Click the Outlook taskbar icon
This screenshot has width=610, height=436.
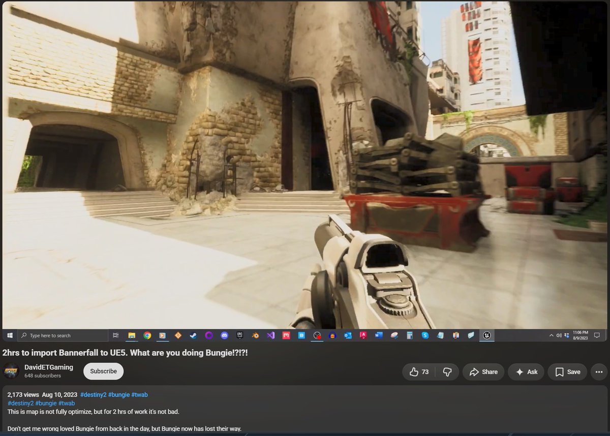coord(348,335)
